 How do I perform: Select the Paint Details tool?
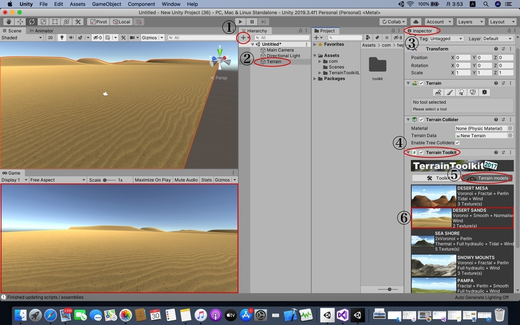click(x=473, y=92)
